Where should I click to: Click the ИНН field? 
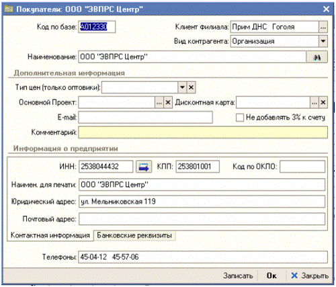coord(106,167)
